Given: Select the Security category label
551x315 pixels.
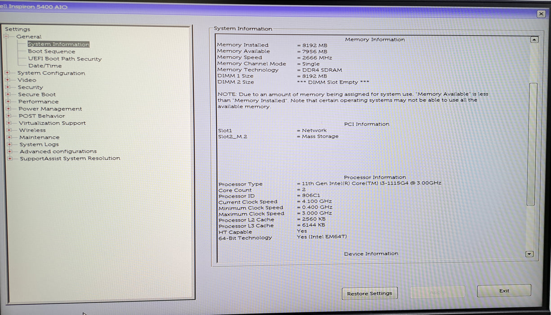Looking at the screenshot, I should 31,87.
